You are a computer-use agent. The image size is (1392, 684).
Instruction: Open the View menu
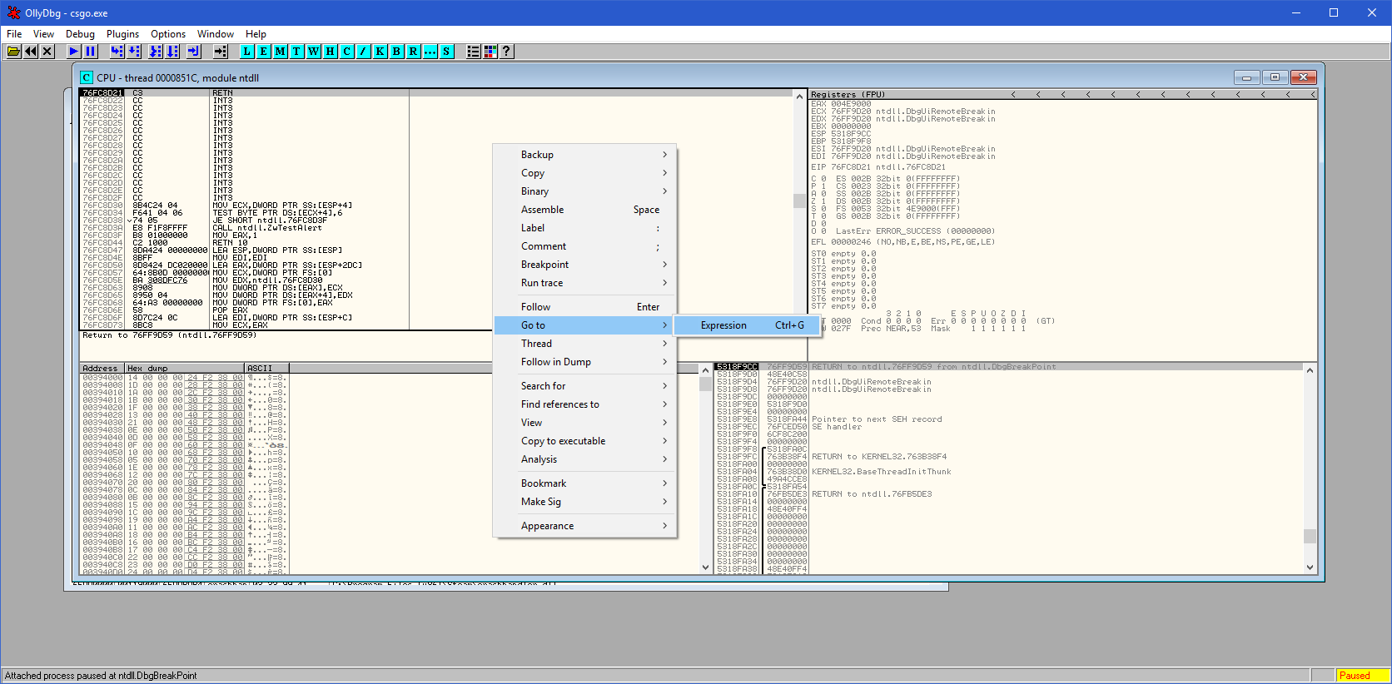[43, 34]
